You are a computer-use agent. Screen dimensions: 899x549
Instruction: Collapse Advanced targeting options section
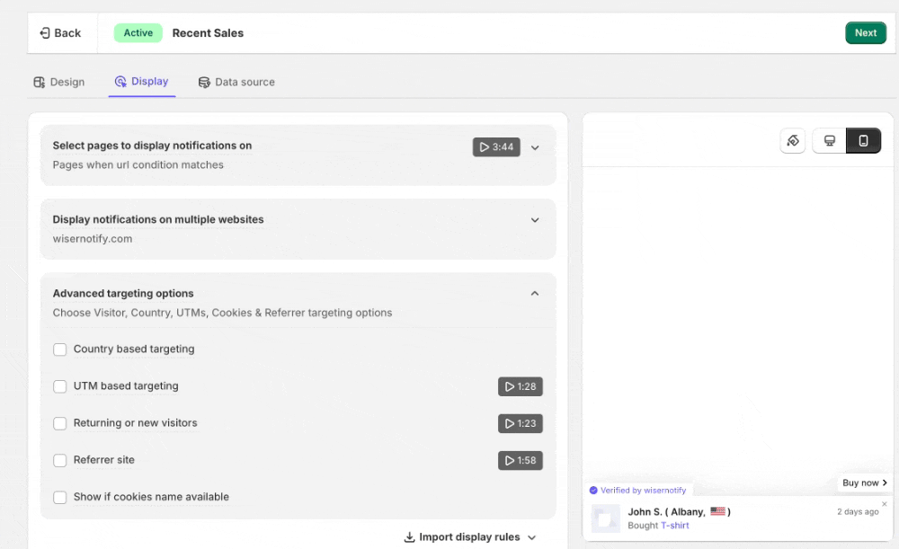click(x=535, y=294)
